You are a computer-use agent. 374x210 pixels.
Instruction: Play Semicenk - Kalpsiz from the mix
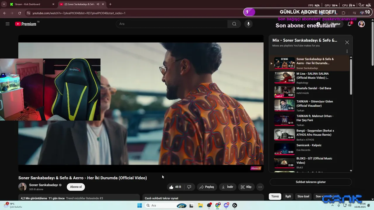click(309, 149)
